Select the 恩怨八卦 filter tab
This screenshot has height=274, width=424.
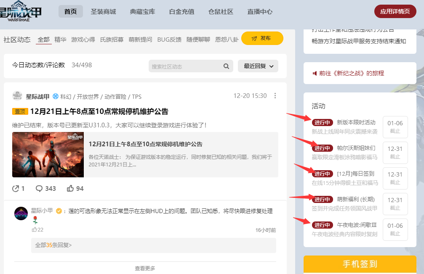(227, 40)
